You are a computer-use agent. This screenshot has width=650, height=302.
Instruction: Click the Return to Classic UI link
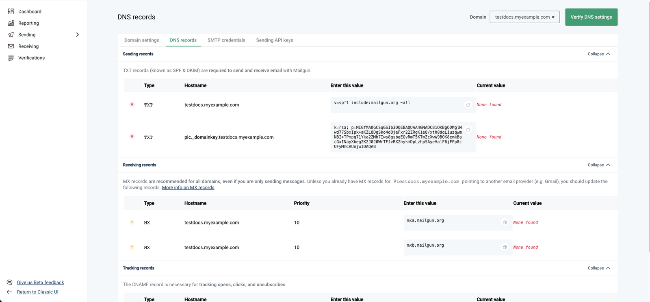[x=37, y=292]
